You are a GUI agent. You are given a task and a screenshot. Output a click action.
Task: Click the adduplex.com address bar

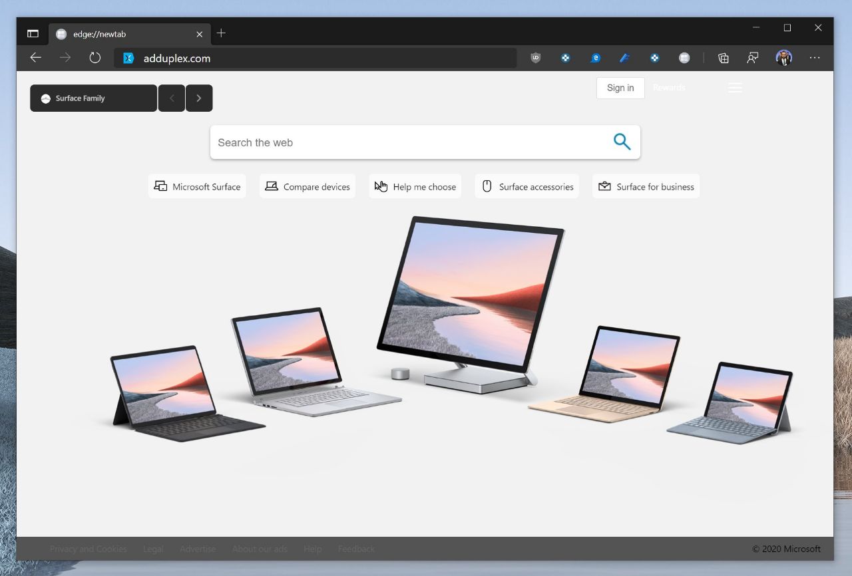tap(316, 58)
